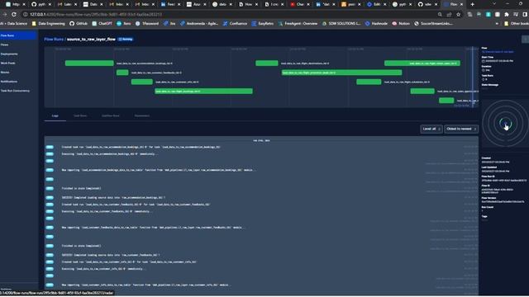The width and height of the screenshot is (529, 297).
Task: Select the flight_ticket_sales task bar in the timeline
Action: click(422, 64)
